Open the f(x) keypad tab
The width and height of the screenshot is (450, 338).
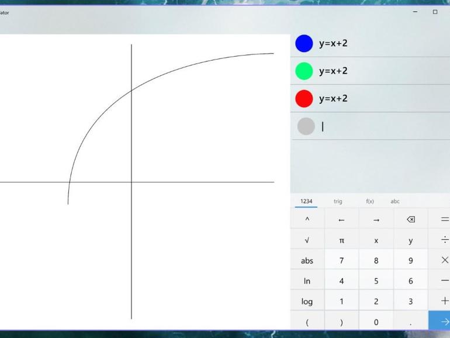click(x=370, y=201)
